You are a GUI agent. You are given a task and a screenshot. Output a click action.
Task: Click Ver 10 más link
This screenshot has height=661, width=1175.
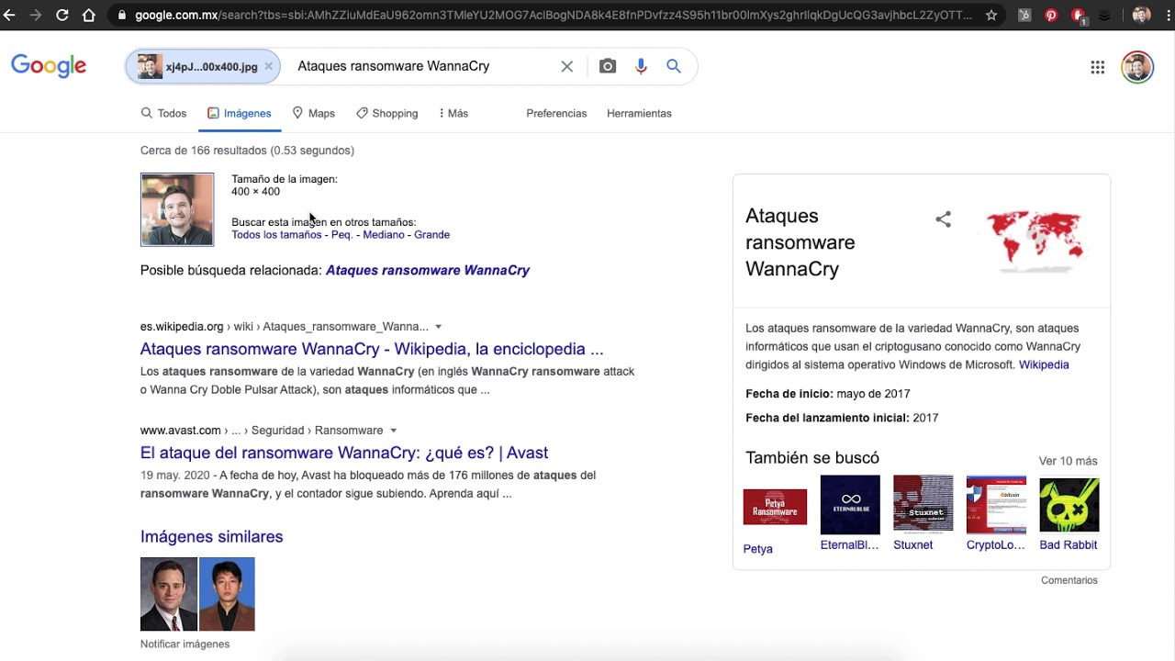[x=1069, y=461]
